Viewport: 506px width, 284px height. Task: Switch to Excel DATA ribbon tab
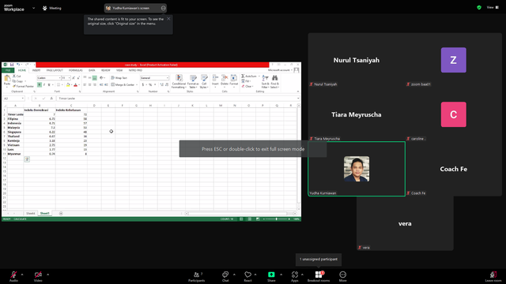click(92, 70)
